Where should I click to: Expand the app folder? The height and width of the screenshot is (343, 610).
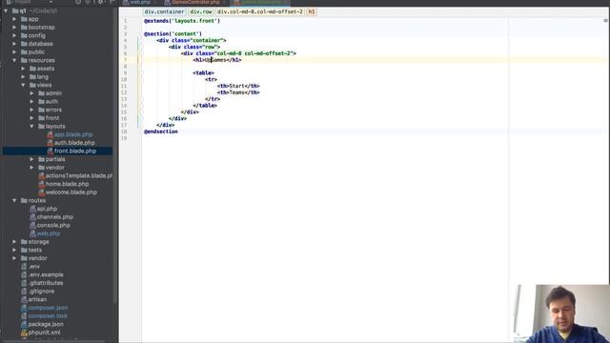tap(14, 19)
